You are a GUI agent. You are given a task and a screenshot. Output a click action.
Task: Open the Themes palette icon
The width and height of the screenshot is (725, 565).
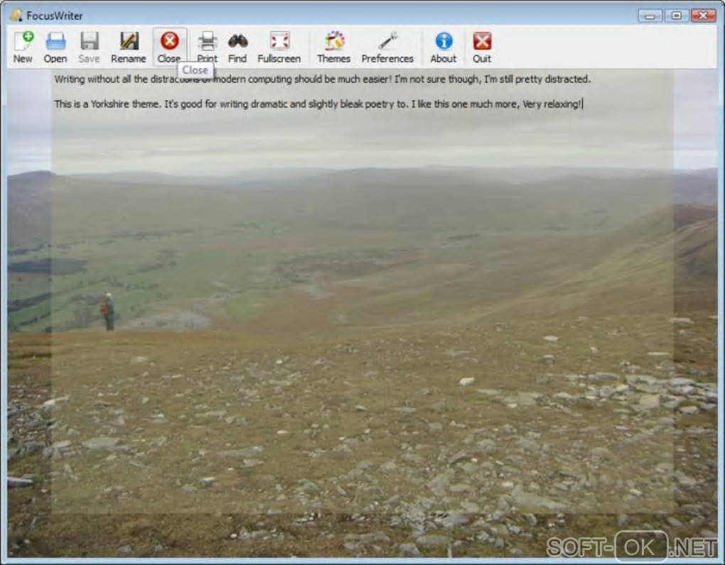(334, 47)
